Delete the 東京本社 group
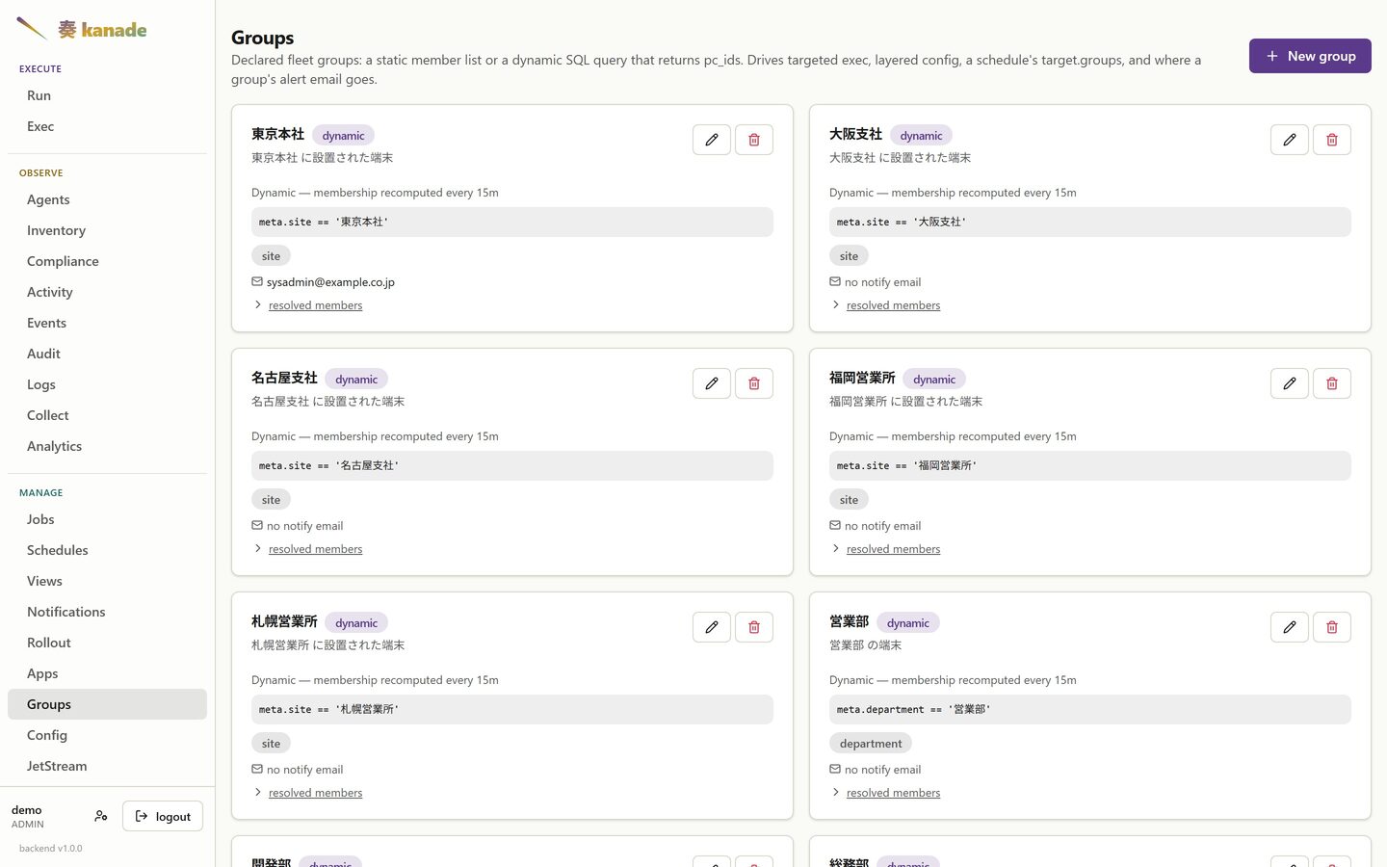 (x=754, y=140)
